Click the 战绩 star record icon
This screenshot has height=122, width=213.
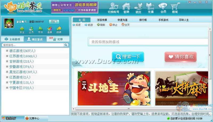pos(59,30)
